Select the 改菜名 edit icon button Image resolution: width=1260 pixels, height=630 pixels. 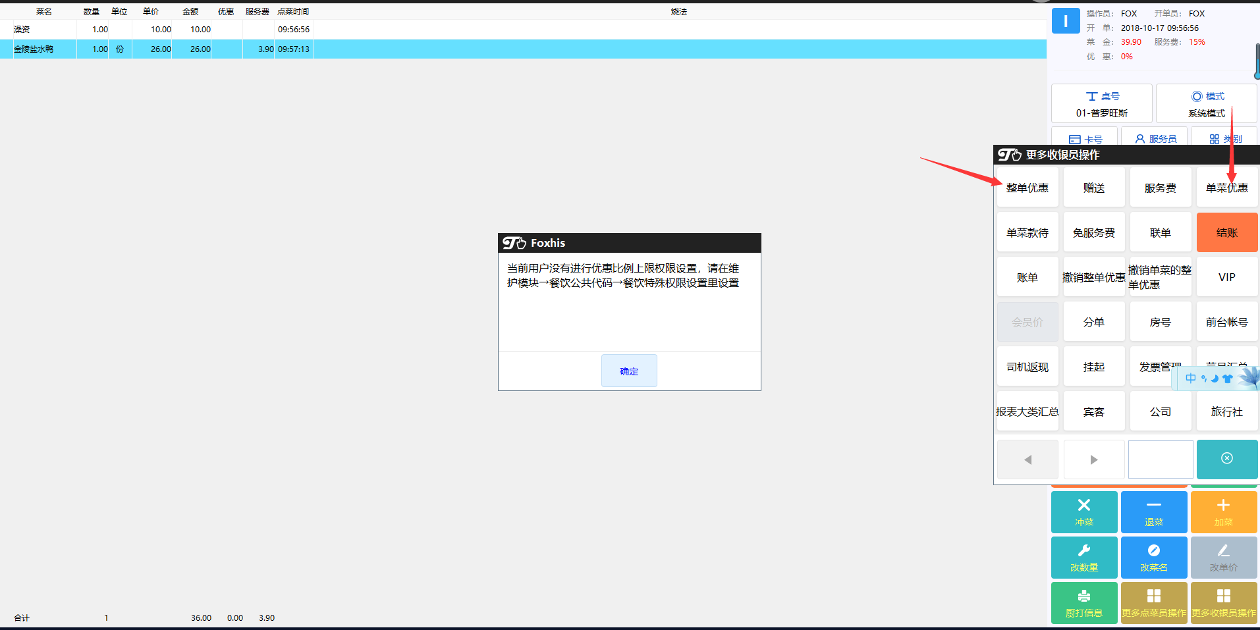(1154, 558)
